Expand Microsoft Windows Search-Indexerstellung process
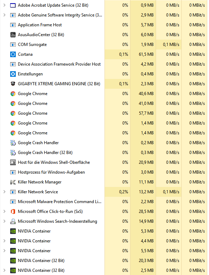Screen dimensions: 209x275 pyautogui.click(x=4, y=221)
